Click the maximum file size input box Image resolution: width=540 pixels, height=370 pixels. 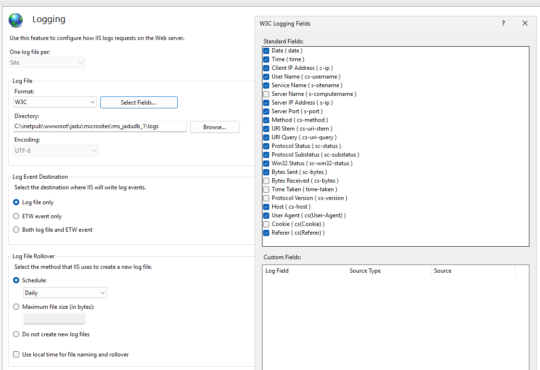(54, 318)
